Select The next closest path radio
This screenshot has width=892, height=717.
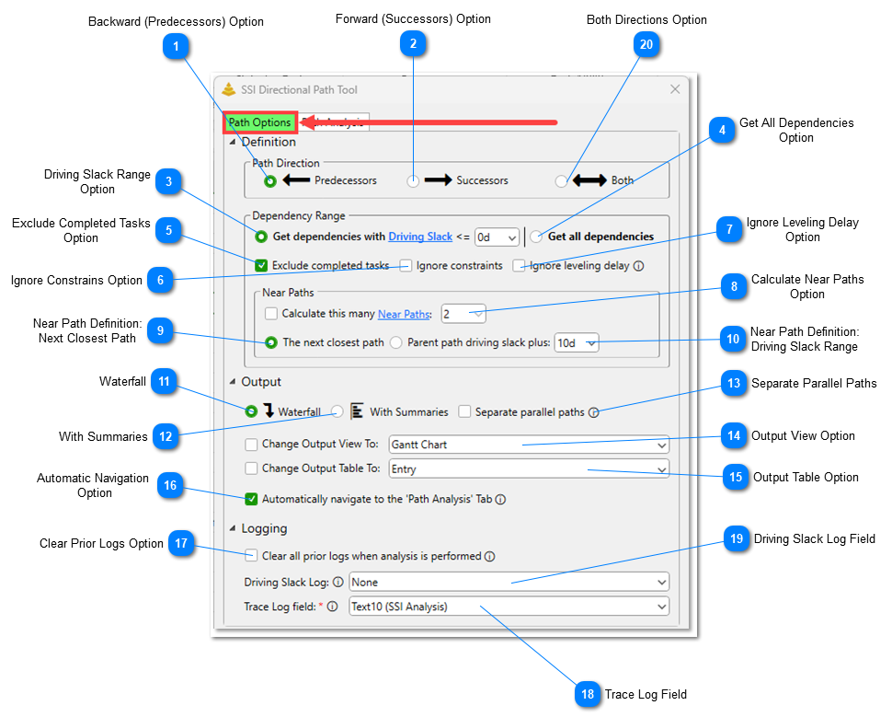pyautogui.click(x=270, y=342)
